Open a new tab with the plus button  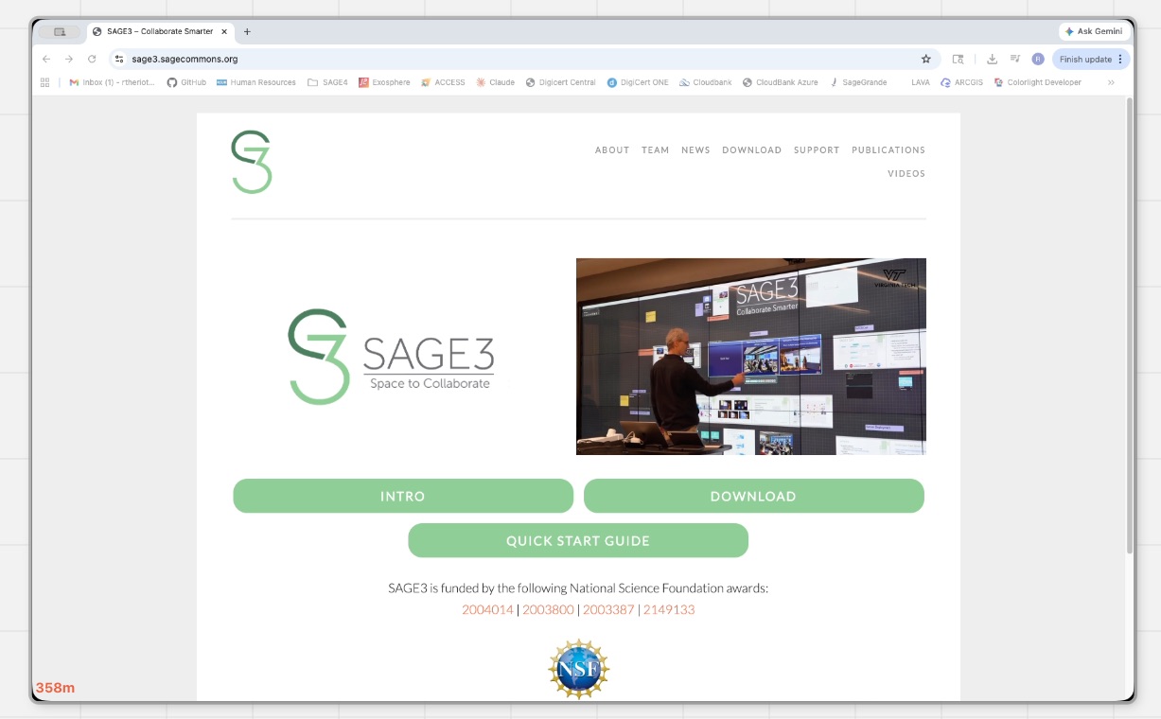[247, 31]
